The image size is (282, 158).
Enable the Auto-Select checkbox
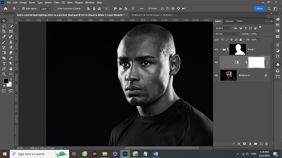click(x=24, y=8)
